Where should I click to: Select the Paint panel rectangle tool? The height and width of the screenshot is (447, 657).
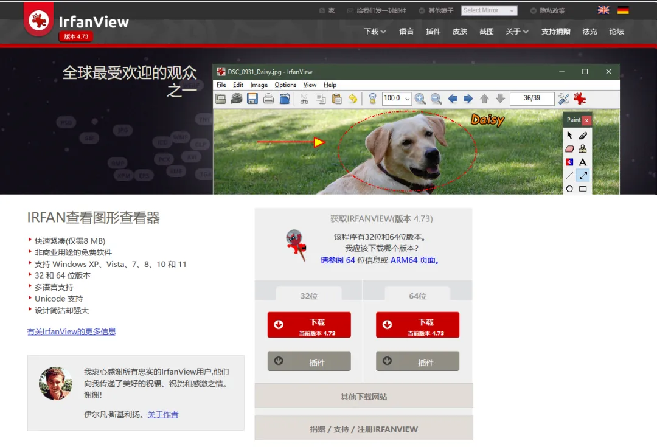[x=583, y=189]
